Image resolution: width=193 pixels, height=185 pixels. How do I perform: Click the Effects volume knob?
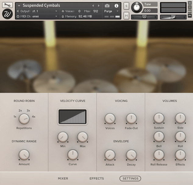pyautogui.click(x=180, y=155)
